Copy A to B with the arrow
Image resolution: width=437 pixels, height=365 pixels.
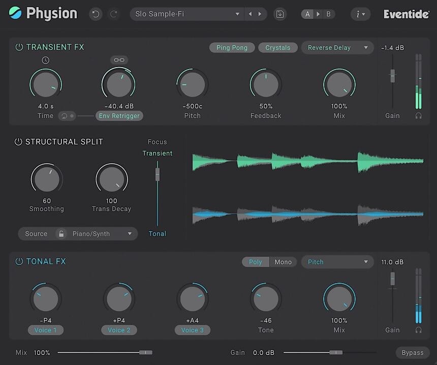tap(318, 14)
